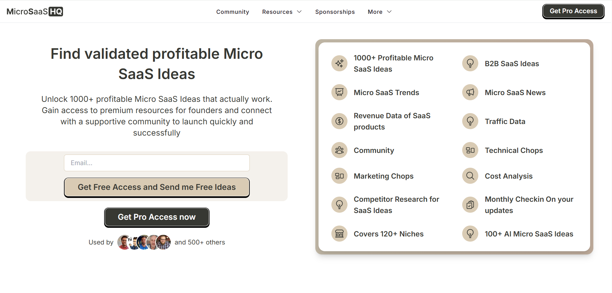Click Competitor Research for SaaS Ideas text
This screenshot has height=293, width=612.
point(396,205)
